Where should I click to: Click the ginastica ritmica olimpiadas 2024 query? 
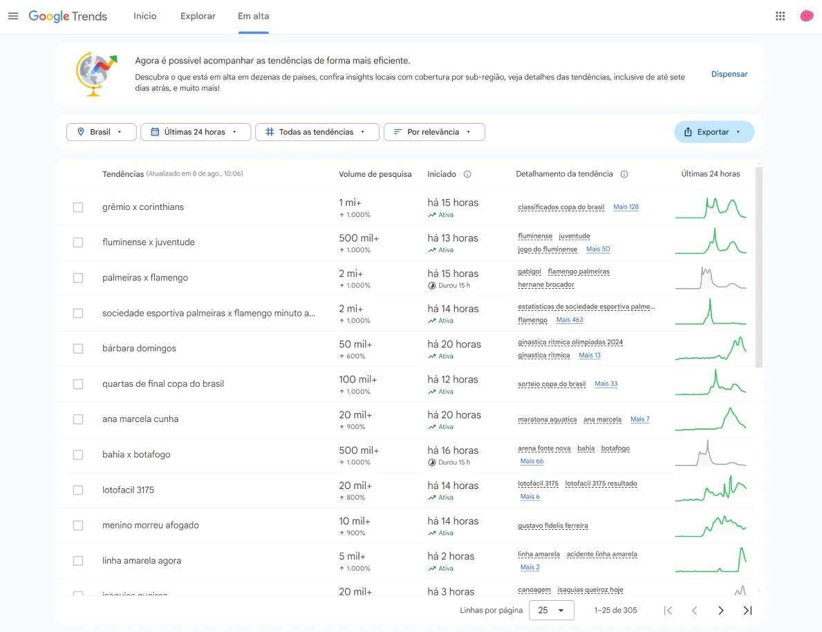[x=570, y=342]
